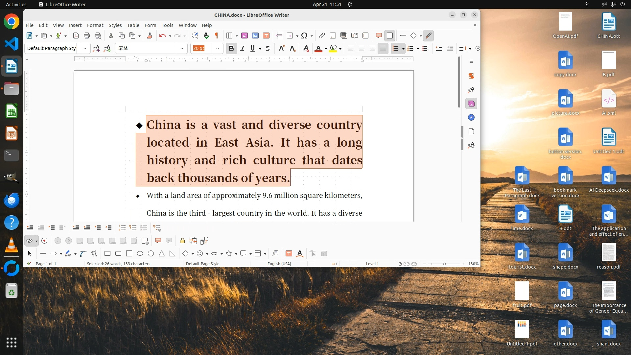Toggle the unordered bullet list button
Screen dimensions: 631x355
(396, 48)
